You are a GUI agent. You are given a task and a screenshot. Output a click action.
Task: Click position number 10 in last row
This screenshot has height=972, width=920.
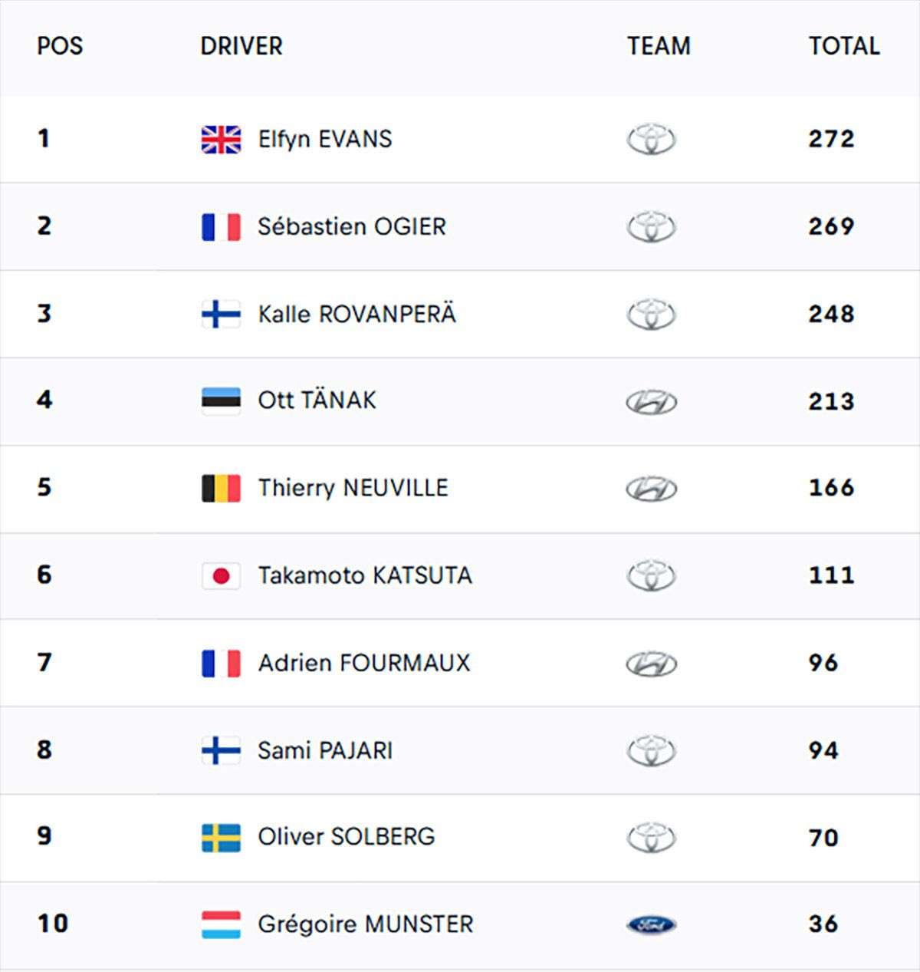[x=53, y=923]
